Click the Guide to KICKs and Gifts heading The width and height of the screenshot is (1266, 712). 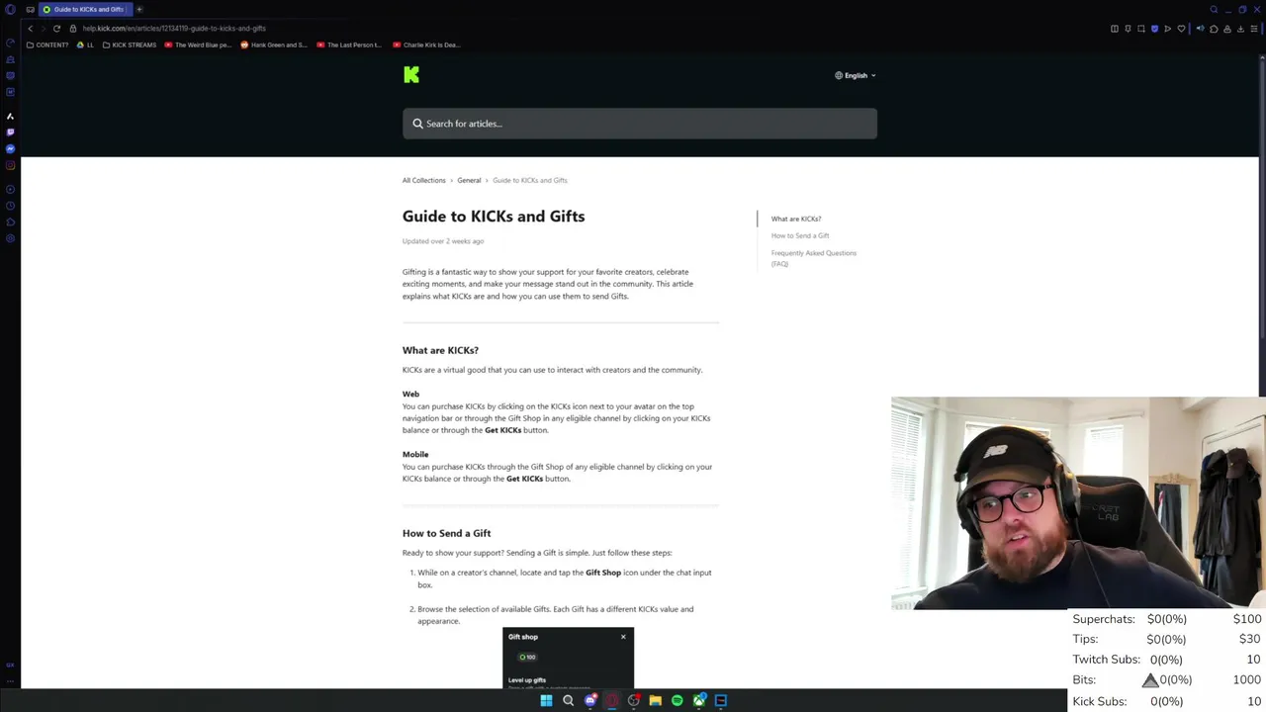(494, 216)
